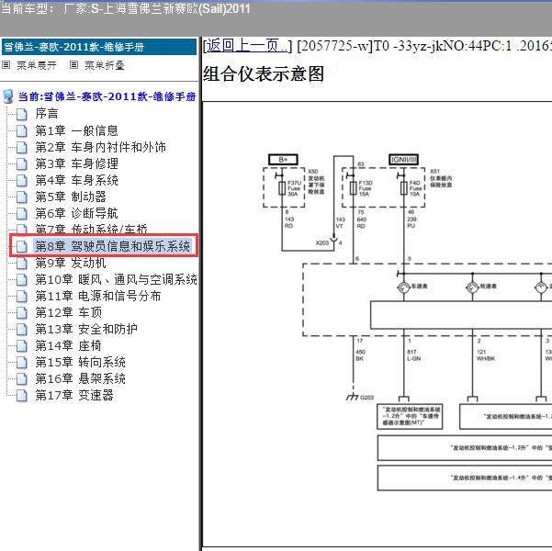552x551 pixels.
Task: Click page icon beside 第15章 转向系统
Action: [22, 363]
